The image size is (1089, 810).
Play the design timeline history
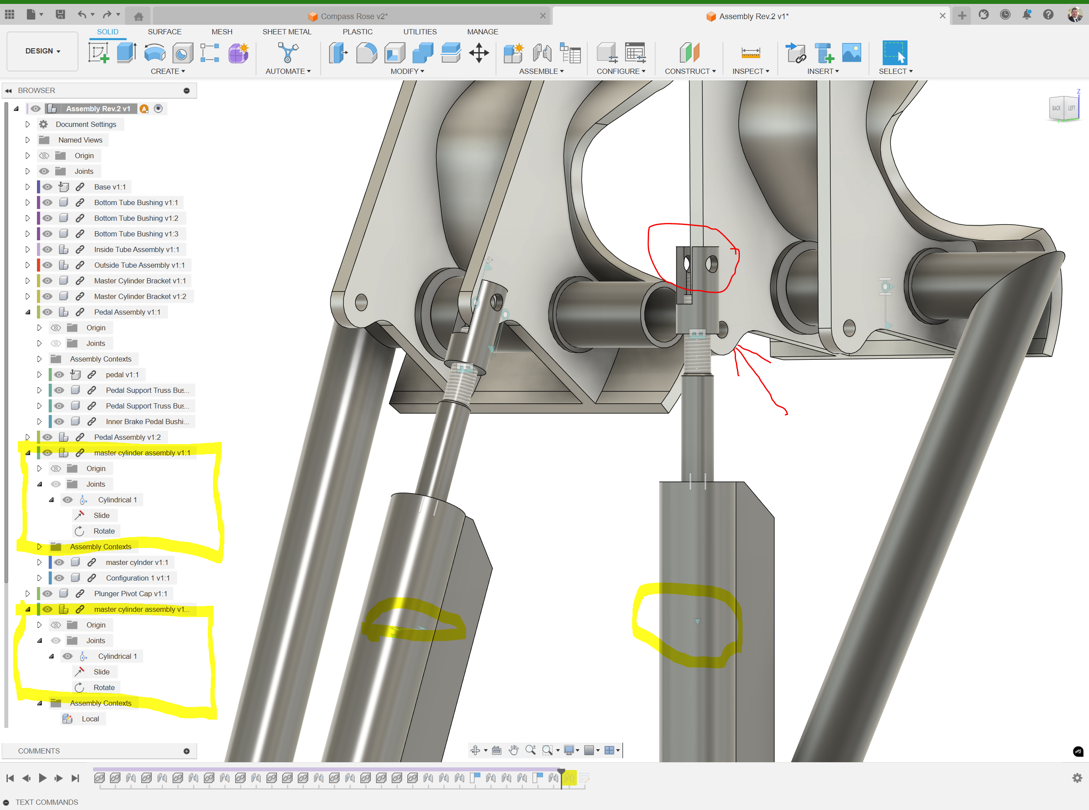click(43, 778)
